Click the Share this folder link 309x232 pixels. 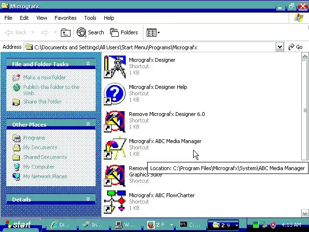click(42, 101)
